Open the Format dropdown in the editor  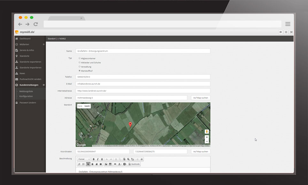[x=84, y=159]
